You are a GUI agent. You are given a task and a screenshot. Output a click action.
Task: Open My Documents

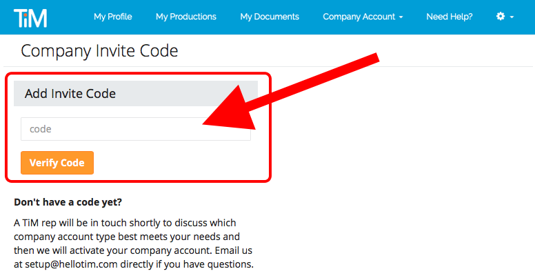[270, 17]
